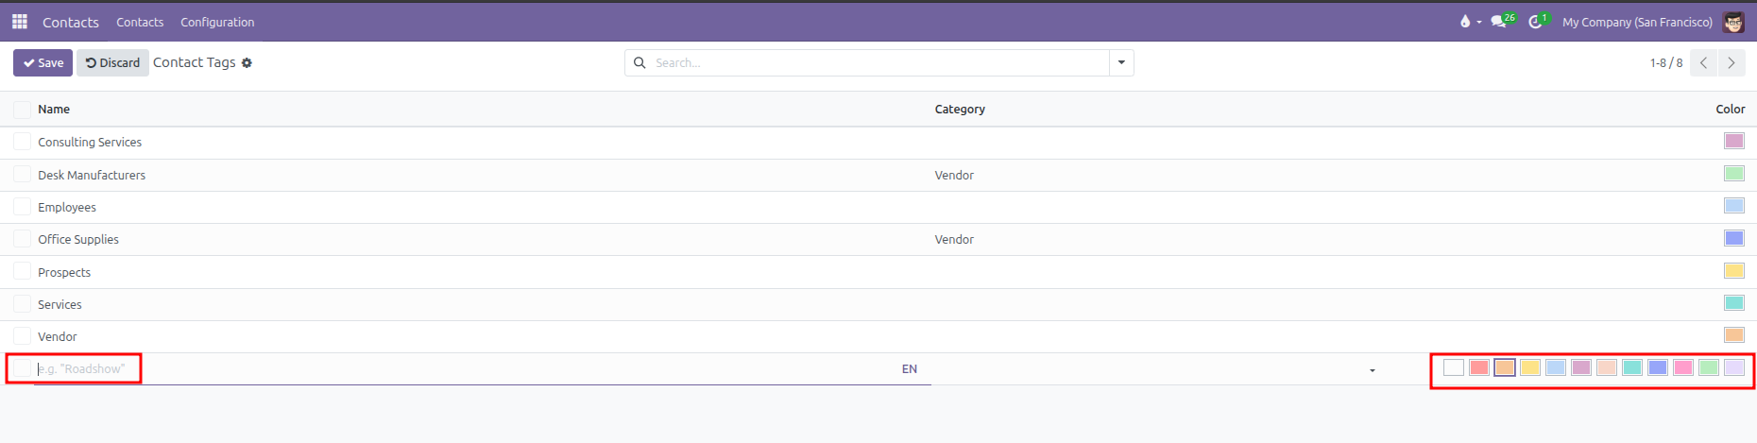This screenshot has width=1757, height=443.
Task: Open the activities clock icon with badge 1
Action: [x=1536, y=21]
